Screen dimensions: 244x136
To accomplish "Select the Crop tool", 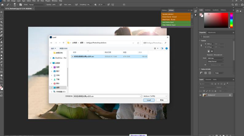I will pyautogui.click(x=2, y=25).
